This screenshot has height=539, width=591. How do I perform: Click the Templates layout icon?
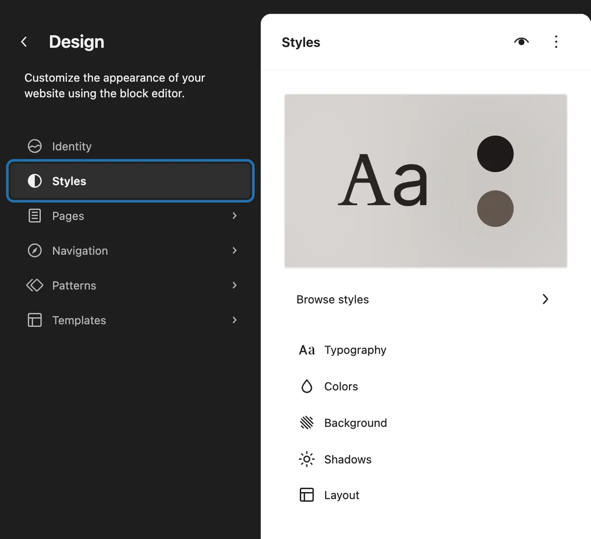(x=35, y=320)
